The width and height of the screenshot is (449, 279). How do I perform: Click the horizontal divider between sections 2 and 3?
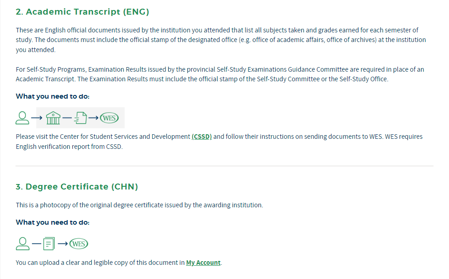pos(224,166)
